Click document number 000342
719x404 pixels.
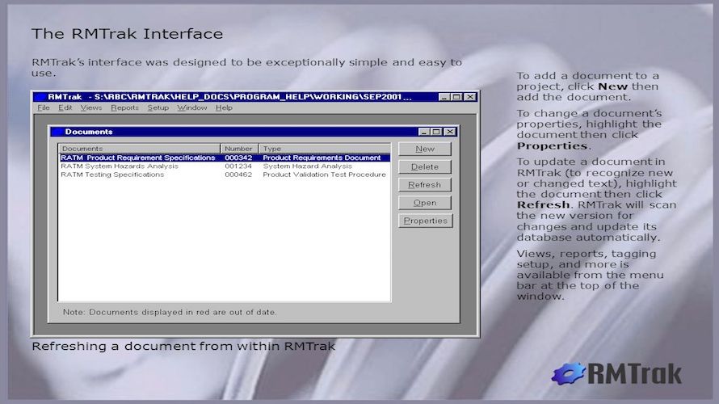coord(238,158)
